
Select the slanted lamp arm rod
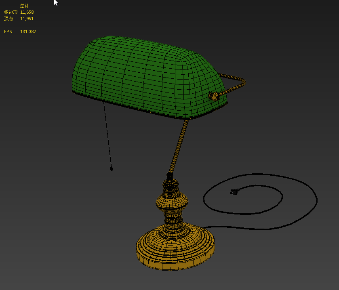tap(179, 147)
